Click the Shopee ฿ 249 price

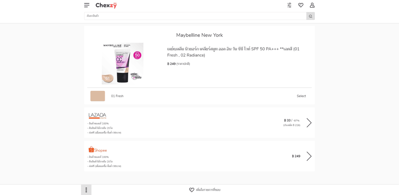point(296,156)
